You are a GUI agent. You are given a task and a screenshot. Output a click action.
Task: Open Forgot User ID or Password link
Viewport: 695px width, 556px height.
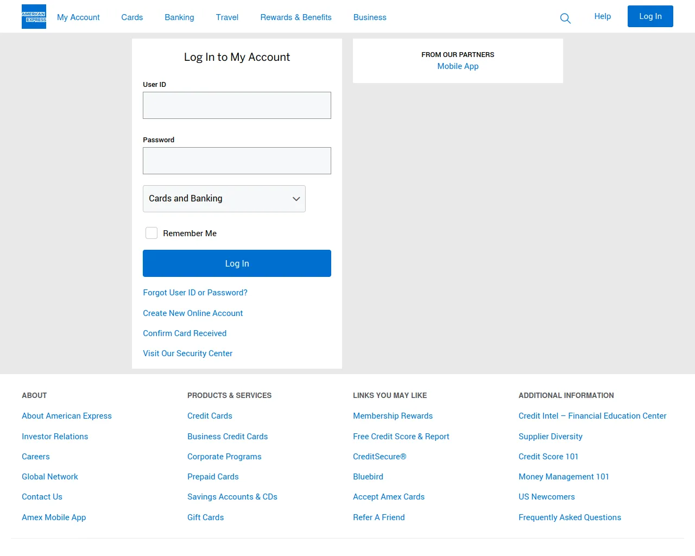coord(195,293)
